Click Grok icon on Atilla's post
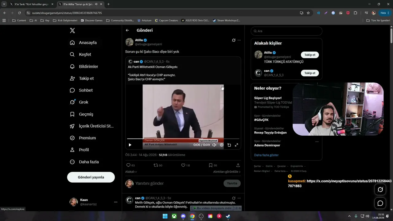The height and width of the screenshot is (221, 393). pos(234,40)
